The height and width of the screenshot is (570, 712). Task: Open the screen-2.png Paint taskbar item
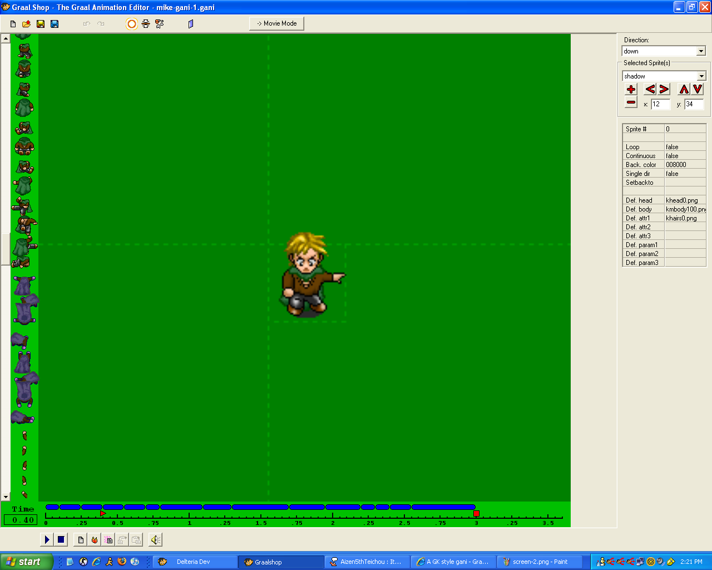[540, 562]
